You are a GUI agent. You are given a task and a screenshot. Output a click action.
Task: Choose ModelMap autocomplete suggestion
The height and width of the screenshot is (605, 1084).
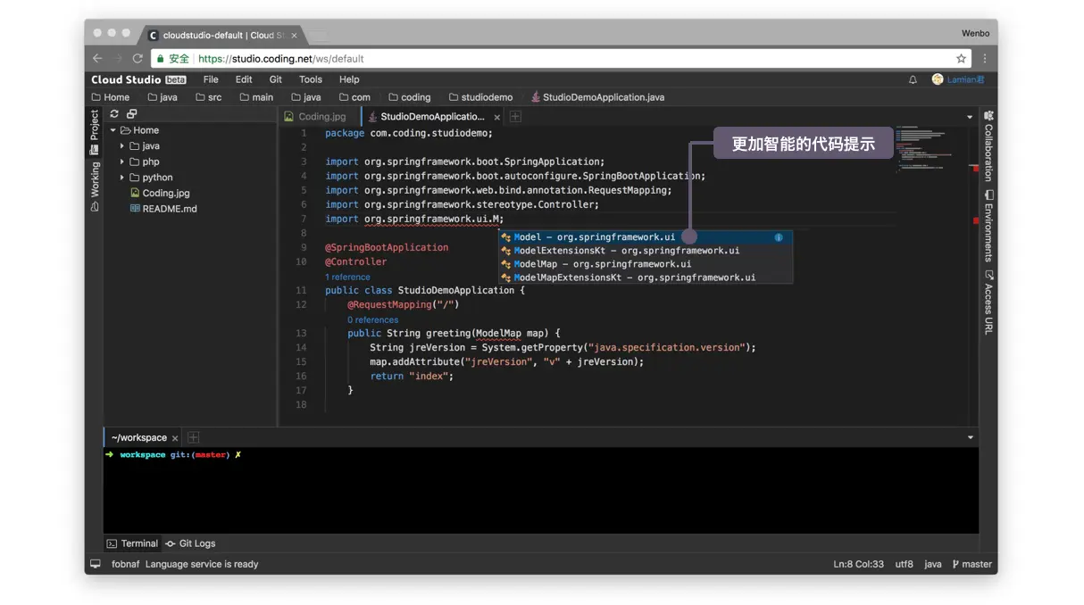coord(645,264)
